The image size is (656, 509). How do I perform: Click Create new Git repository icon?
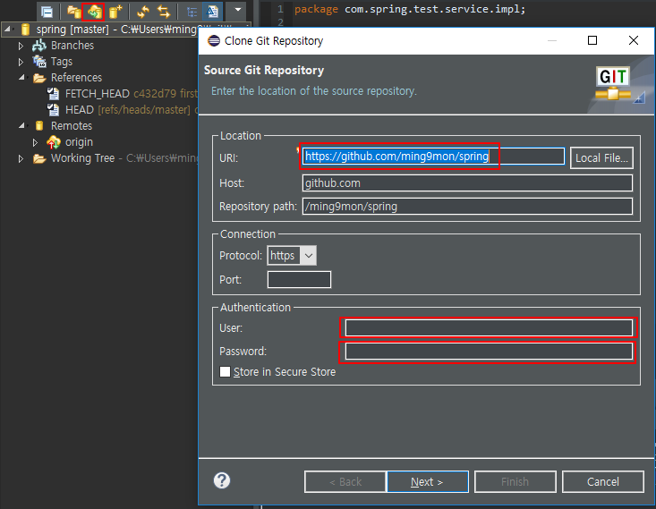pyautogui.click(x=115, y=12)
